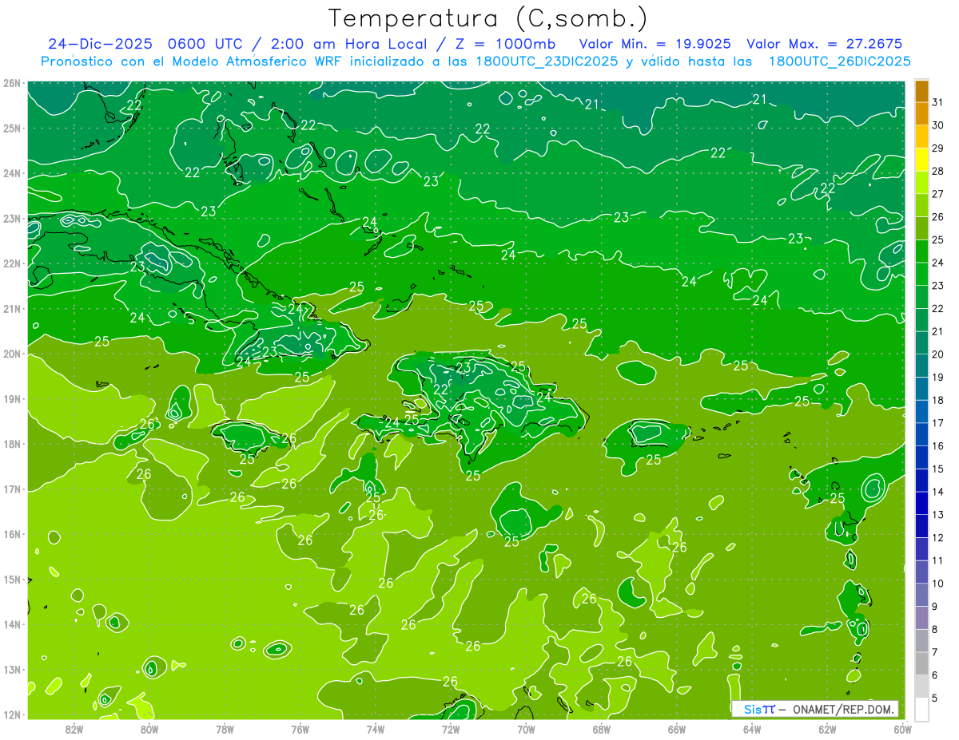Click the latitude axis label "25N"
The image size is (959, 740).
point(12,128)
